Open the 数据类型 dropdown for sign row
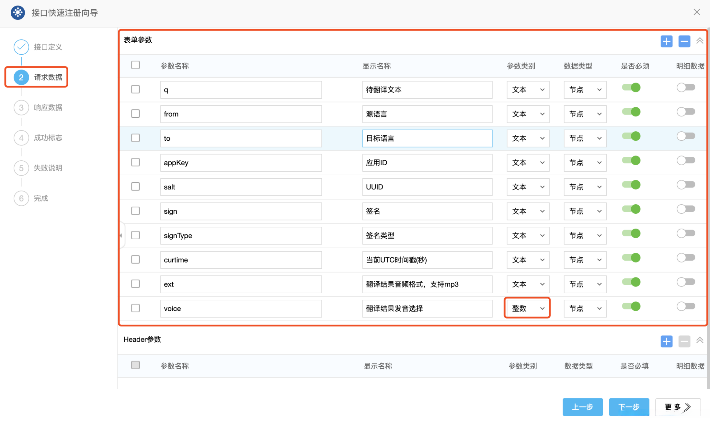This screenshot has width=710, height=421. [585, 211]
